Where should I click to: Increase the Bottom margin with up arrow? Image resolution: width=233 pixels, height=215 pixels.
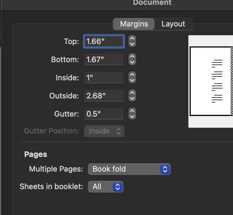click(x=132, y=57)
